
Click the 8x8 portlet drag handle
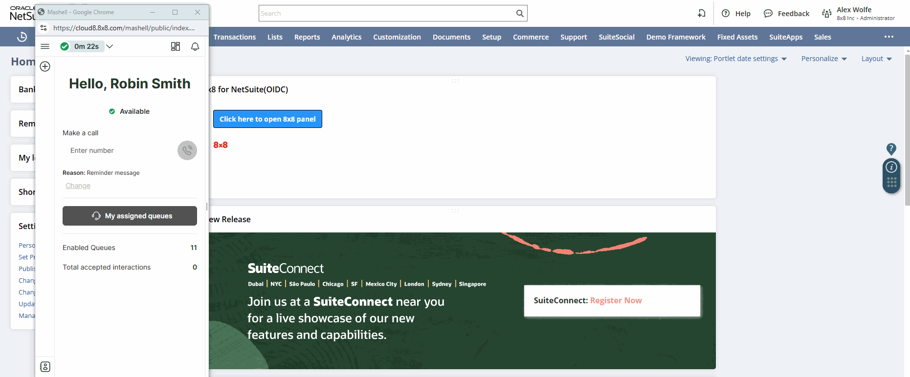click(x=455, y=81)
